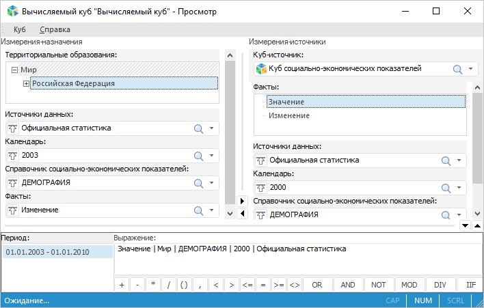Image resolution: width=484 pixels, height=308 pixels.
Task: Click right arrow button between panels
Action: (x=241, y=201)
